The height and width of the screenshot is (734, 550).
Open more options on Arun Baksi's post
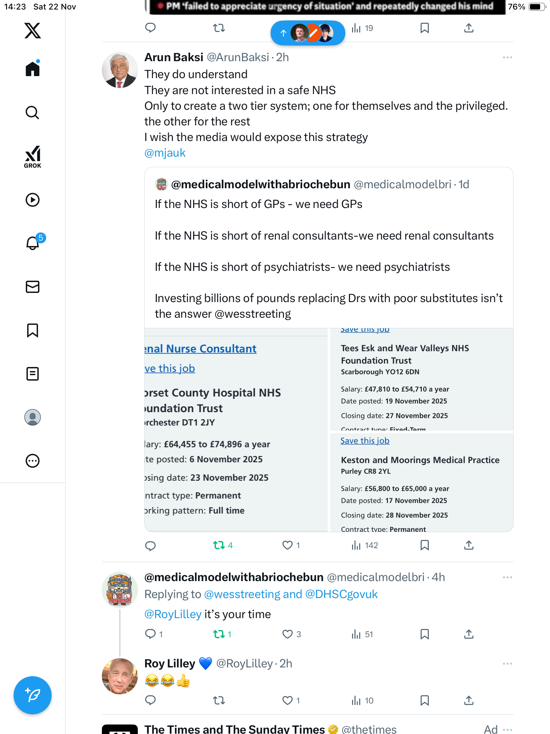507,57
